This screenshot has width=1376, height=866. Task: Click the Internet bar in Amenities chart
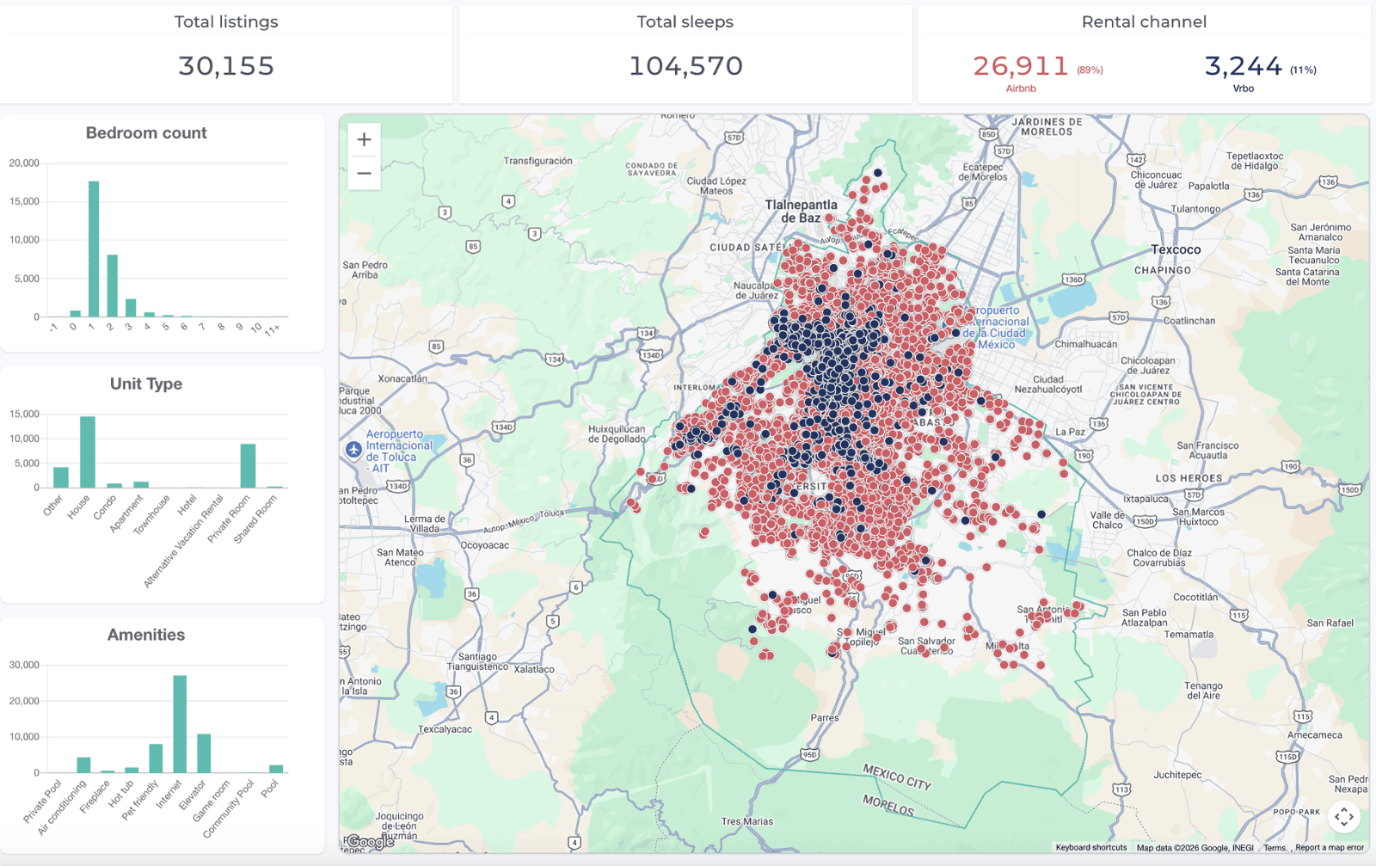pos(180,724)
